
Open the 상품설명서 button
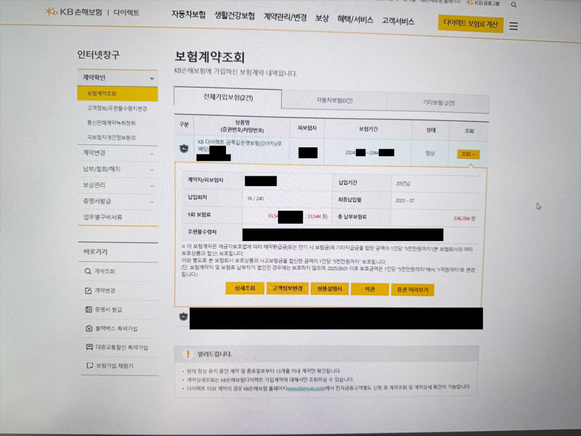[x=330, y=289]
